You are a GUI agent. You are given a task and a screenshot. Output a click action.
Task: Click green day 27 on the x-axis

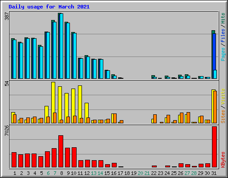pos(187,173)
